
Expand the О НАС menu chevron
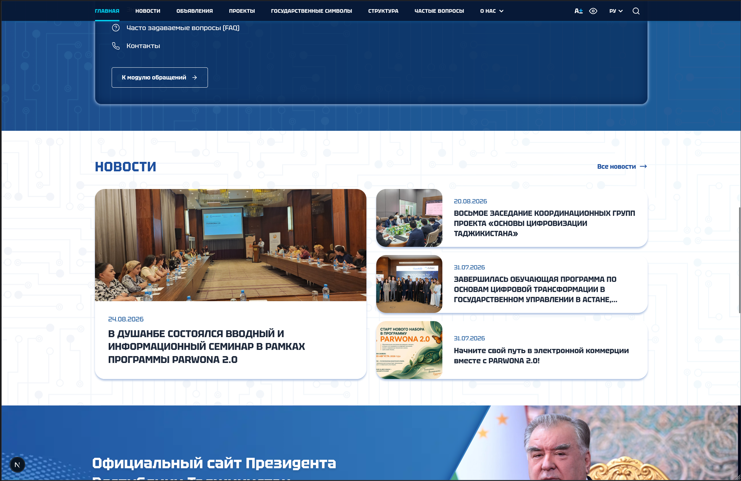pyautogui.click(x=501, y=11)
